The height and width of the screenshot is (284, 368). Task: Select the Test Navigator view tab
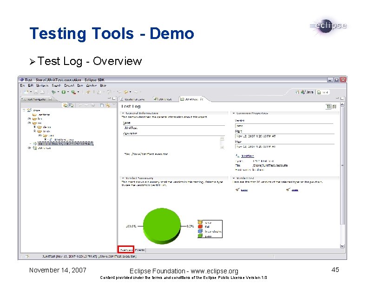pos(36,99)
